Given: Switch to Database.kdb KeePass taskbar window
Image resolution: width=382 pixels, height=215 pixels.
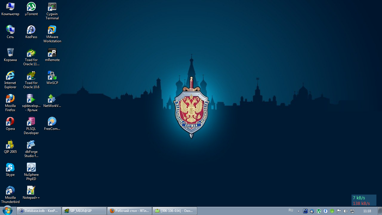Looking at the screenshot, I should pyautogui.click(x=39, y=211).
